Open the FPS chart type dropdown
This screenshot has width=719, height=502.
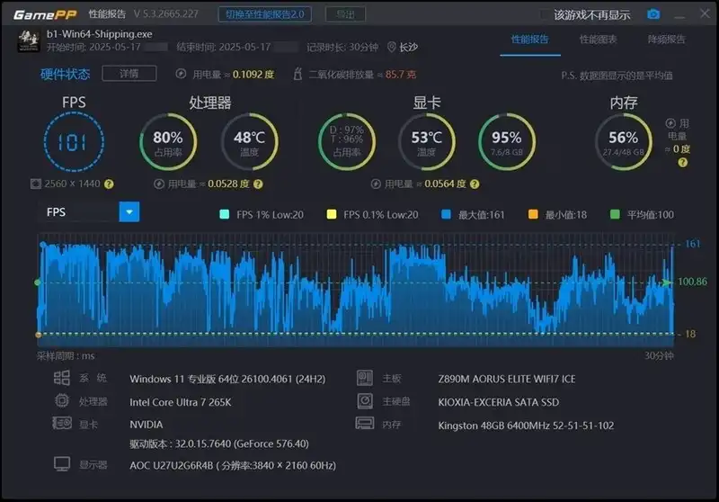[x=129, y=212]
